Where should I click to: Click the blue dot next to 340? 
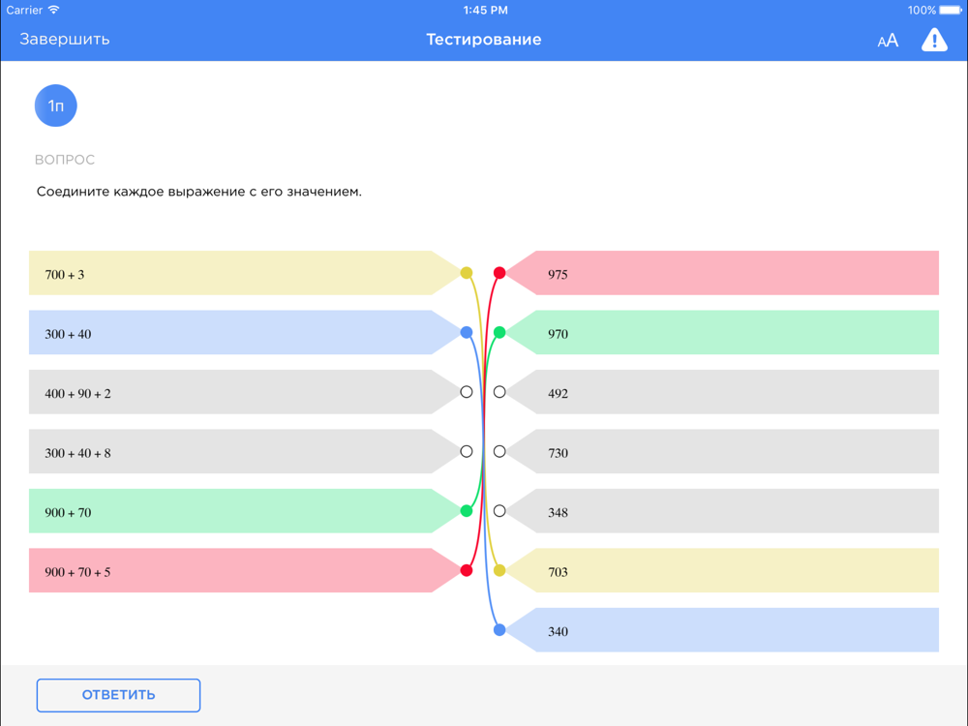(x=499, y=630)
